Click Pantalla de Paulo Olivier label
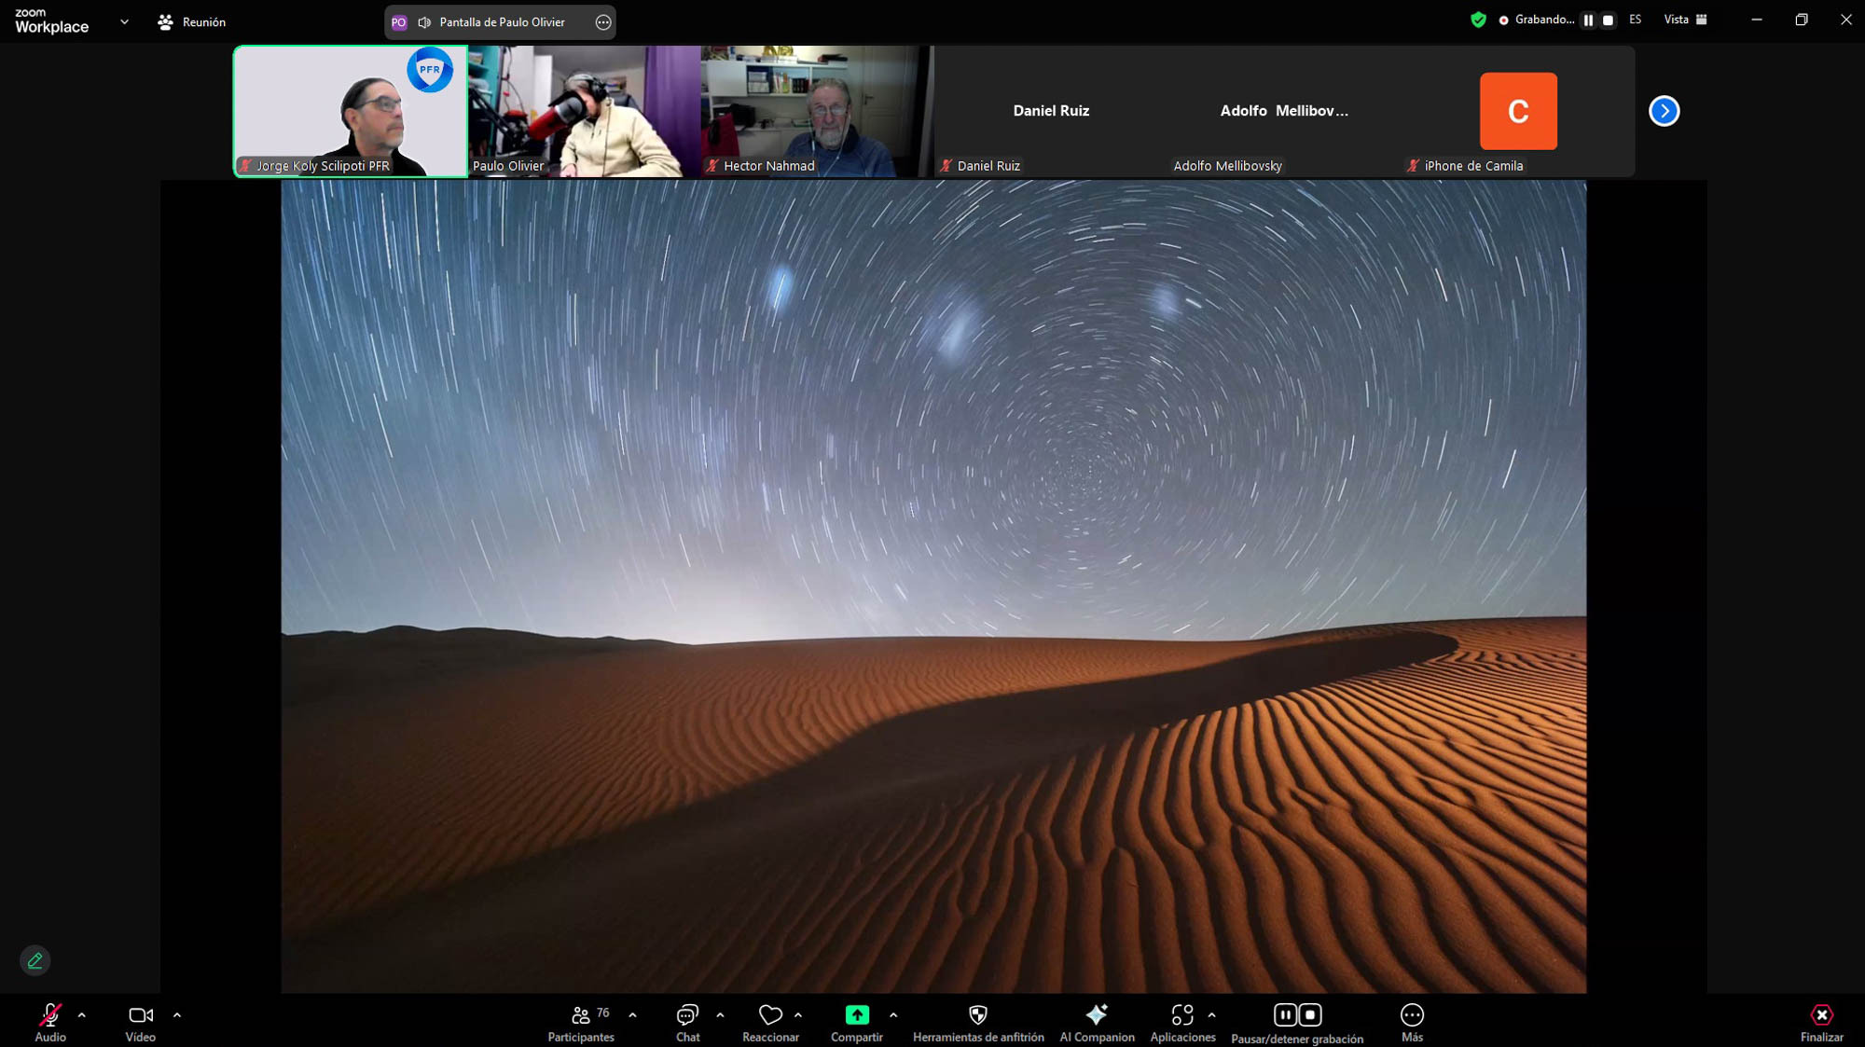The image size is (1865, 1047). pos(502,22)
